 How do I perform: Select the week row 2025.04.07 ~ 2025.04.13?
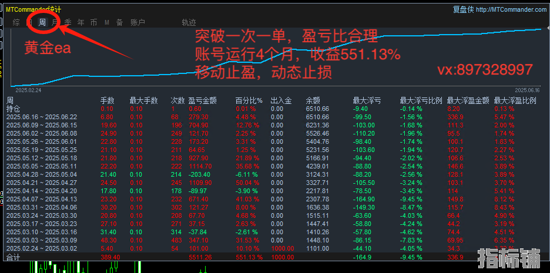coord(275,200)
